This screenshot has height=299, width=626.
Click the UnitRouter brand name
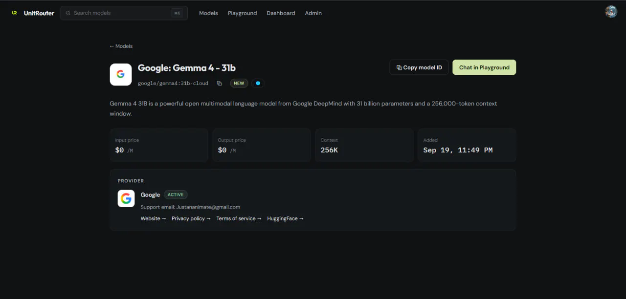[39, 13]
